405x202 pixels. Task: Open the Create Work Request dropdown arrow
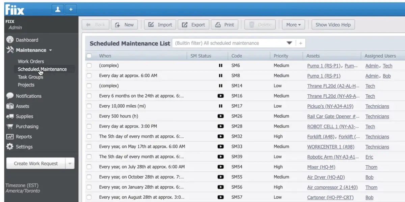[70, 164]
